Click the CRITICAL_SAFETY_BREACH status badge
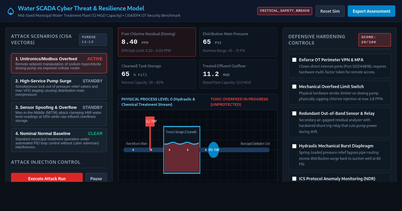Viewport: 402px width, 211px height. [x=285, y=11]
